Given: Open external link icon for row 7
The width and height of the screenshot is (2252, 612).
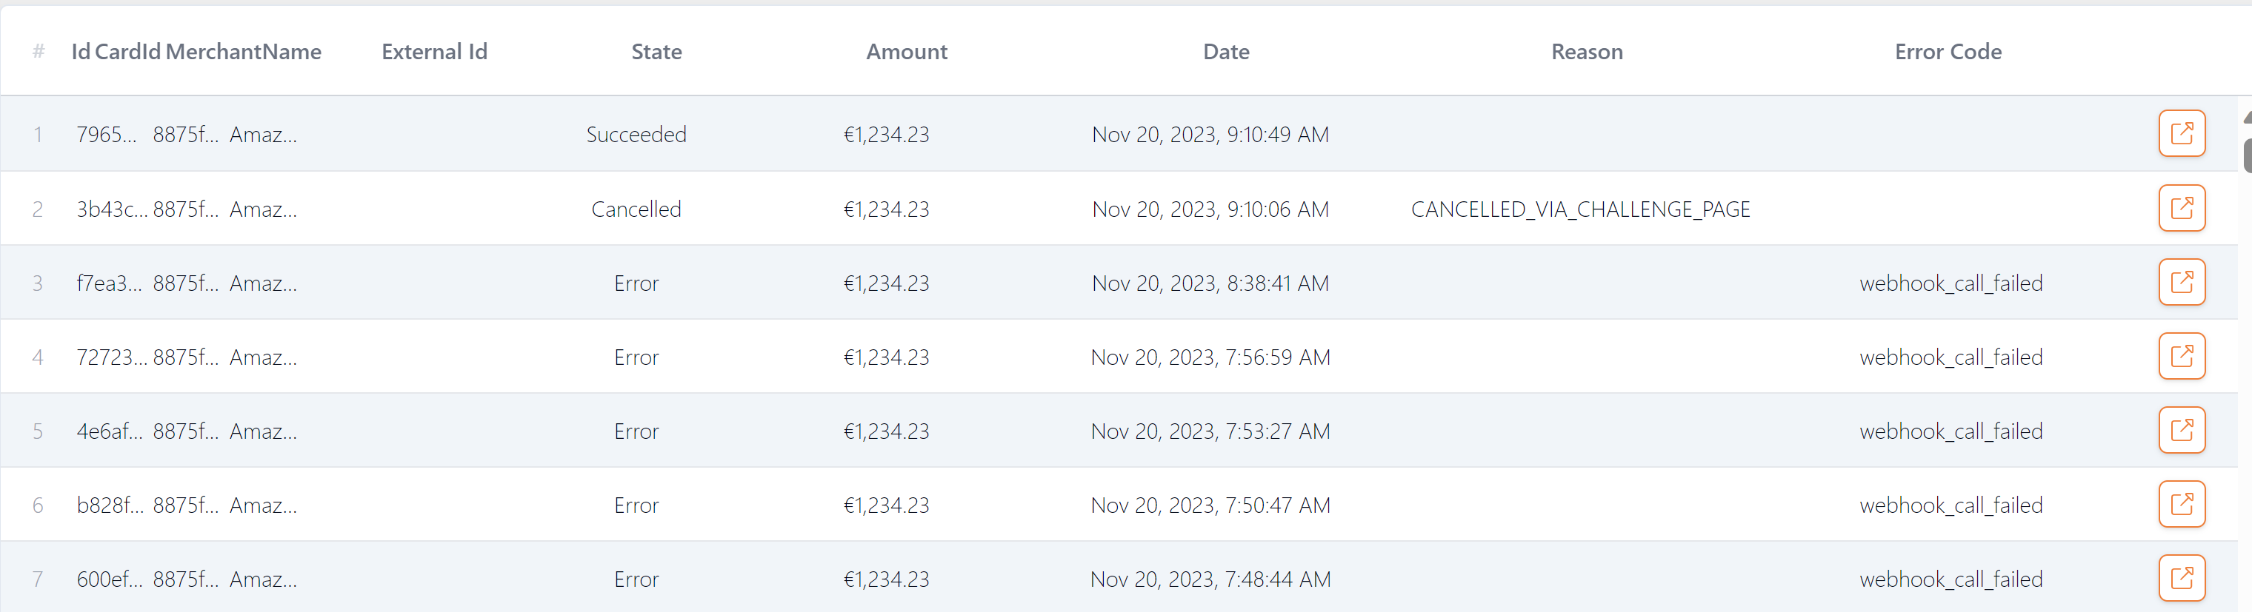Looking at the screenshot, I should (2181, 578).
